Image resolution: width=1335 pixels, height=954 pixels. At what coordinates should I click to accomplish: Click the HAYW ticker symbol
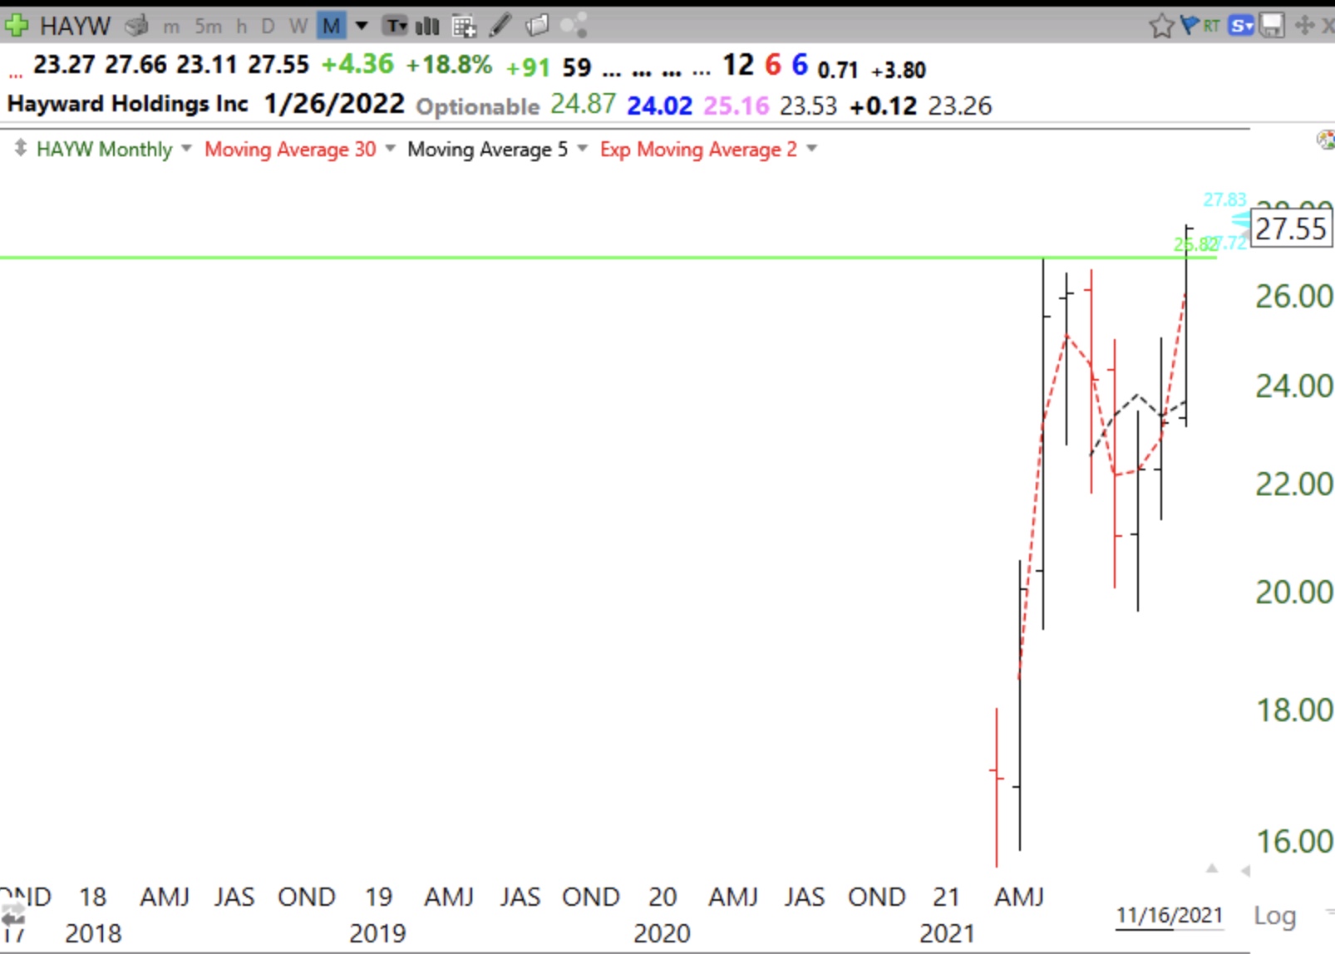click(x=75, y=26)
